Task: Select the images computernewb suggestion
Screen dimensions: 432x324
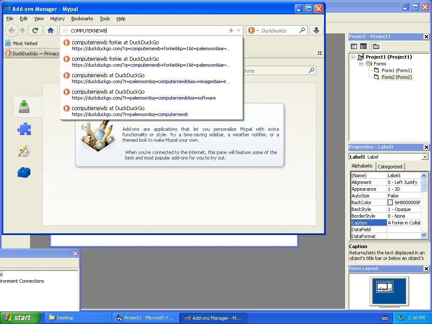Action: (x=151, y=78)
